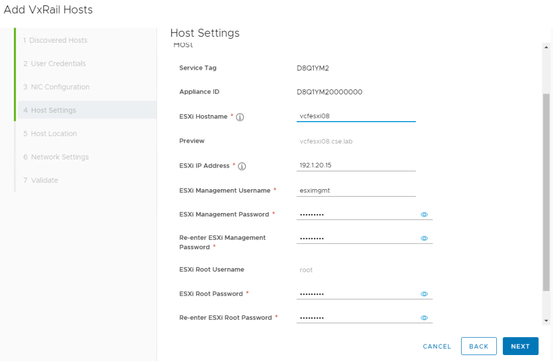Click the ESXi Management Username field

pos(356,190)
